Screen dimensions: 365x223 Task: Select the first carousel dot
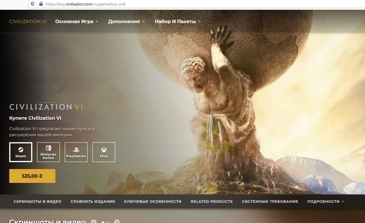103,222
